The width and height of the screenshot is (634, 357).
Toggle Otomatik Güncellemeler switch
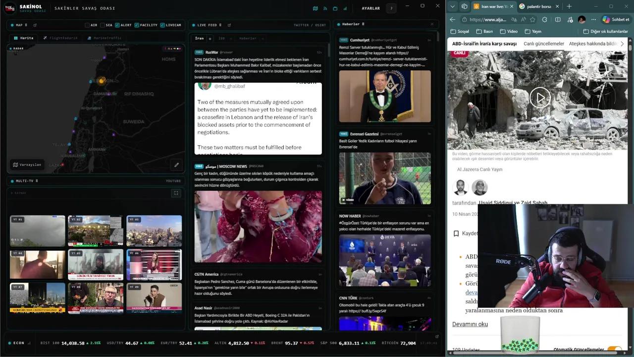pos(615,350)
